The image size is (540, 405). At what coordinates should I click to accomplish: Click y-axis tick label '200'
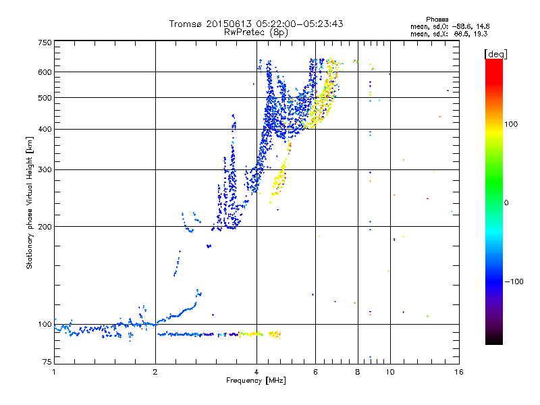click(45, 227)
